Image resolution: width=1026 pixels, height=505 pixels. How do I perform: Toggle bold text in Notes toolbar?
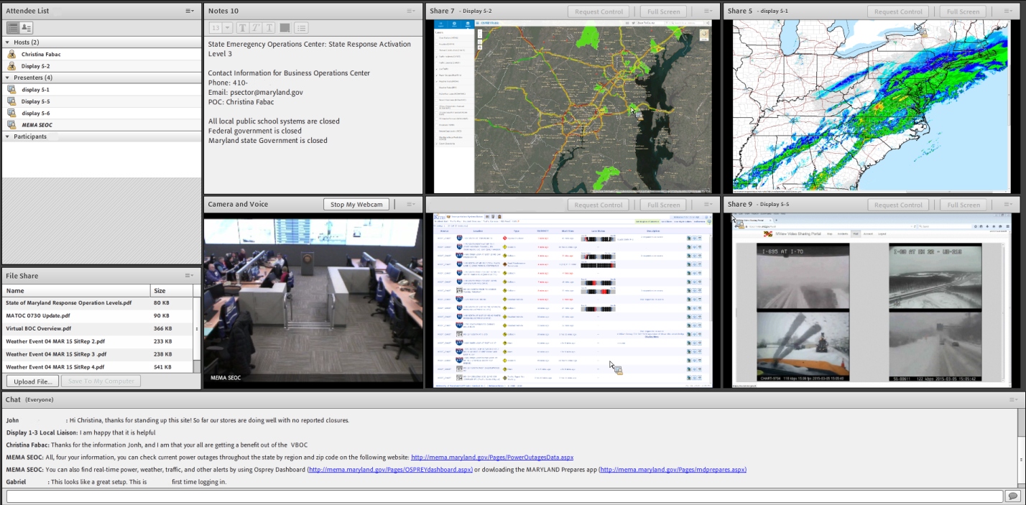(x=242, y=28)
